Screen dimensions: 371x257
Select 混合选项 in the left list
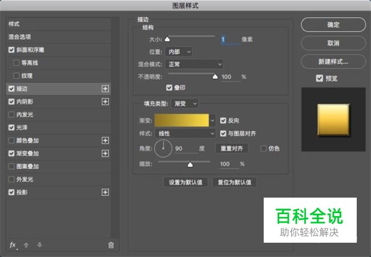[58, 37]
